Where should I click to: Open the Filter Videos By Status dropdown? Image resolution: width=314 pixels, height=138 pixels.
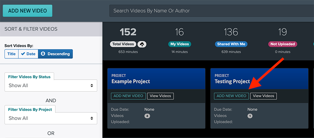pyautogui.click(x=51, y=86)
